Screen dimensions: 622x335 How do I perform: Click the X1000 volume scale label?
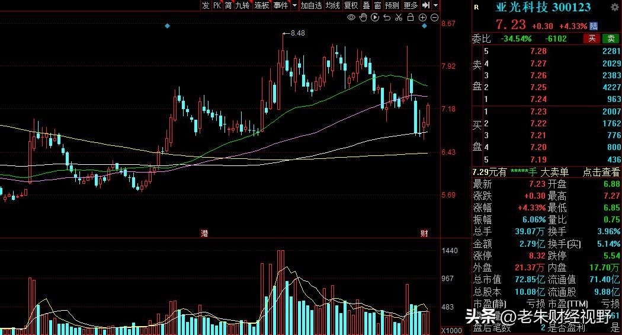[452, 331]
